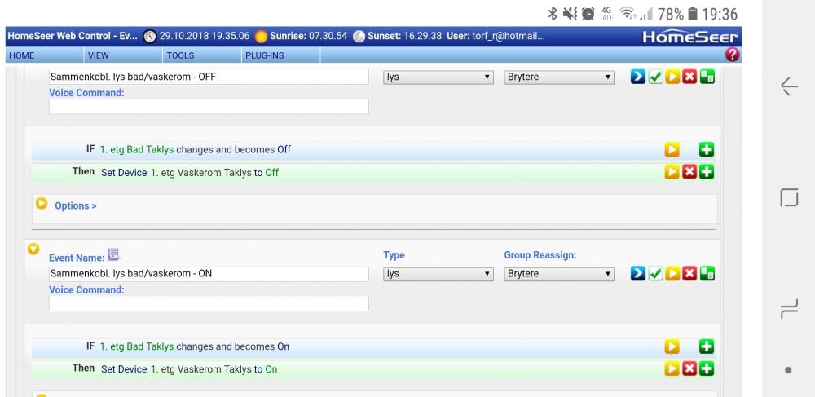Click '1. etg Bad Taklys' in 'becomes Off' trigger
This screenshot has width=815, height=397.
(137, 150)
